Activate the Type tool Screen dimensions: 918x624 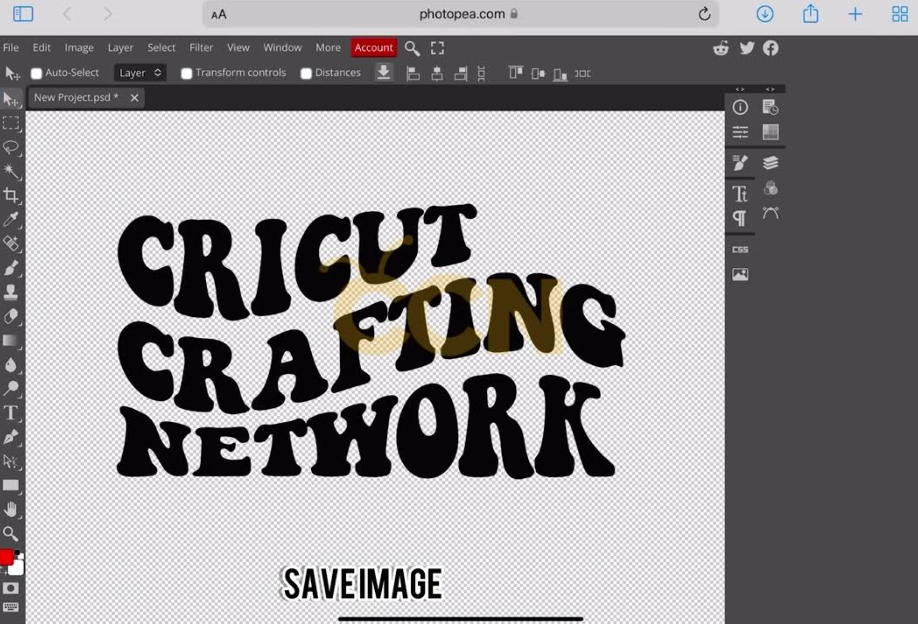point(11,413)
